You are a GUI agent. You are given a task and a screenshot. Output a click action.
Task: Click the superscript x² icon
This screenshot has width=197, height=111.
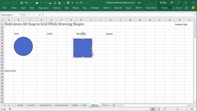tap(73, 3)
